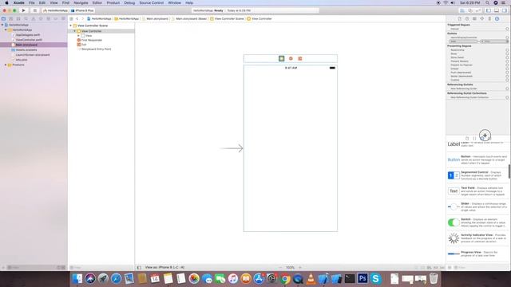This screenshot has height=287, width=511.
Task: Select the Label object in library
Action: tap(477, 144)
